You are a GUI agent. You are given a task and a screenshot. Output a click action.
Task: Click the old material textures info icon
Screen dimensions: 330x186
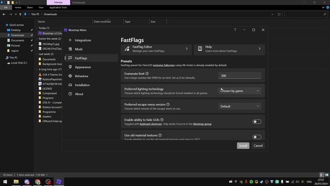click(160, 135)
